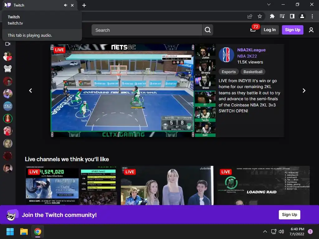Select the Basketball tag
Image resolution: width=319 pixels, height=239 pixels.
tap(253, 72)
